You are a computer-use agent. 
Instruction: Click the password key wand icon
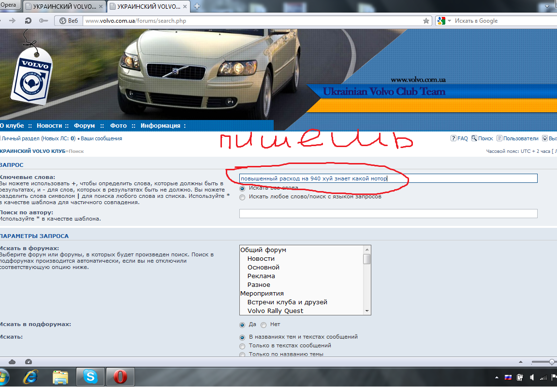(x=44, y=21)
